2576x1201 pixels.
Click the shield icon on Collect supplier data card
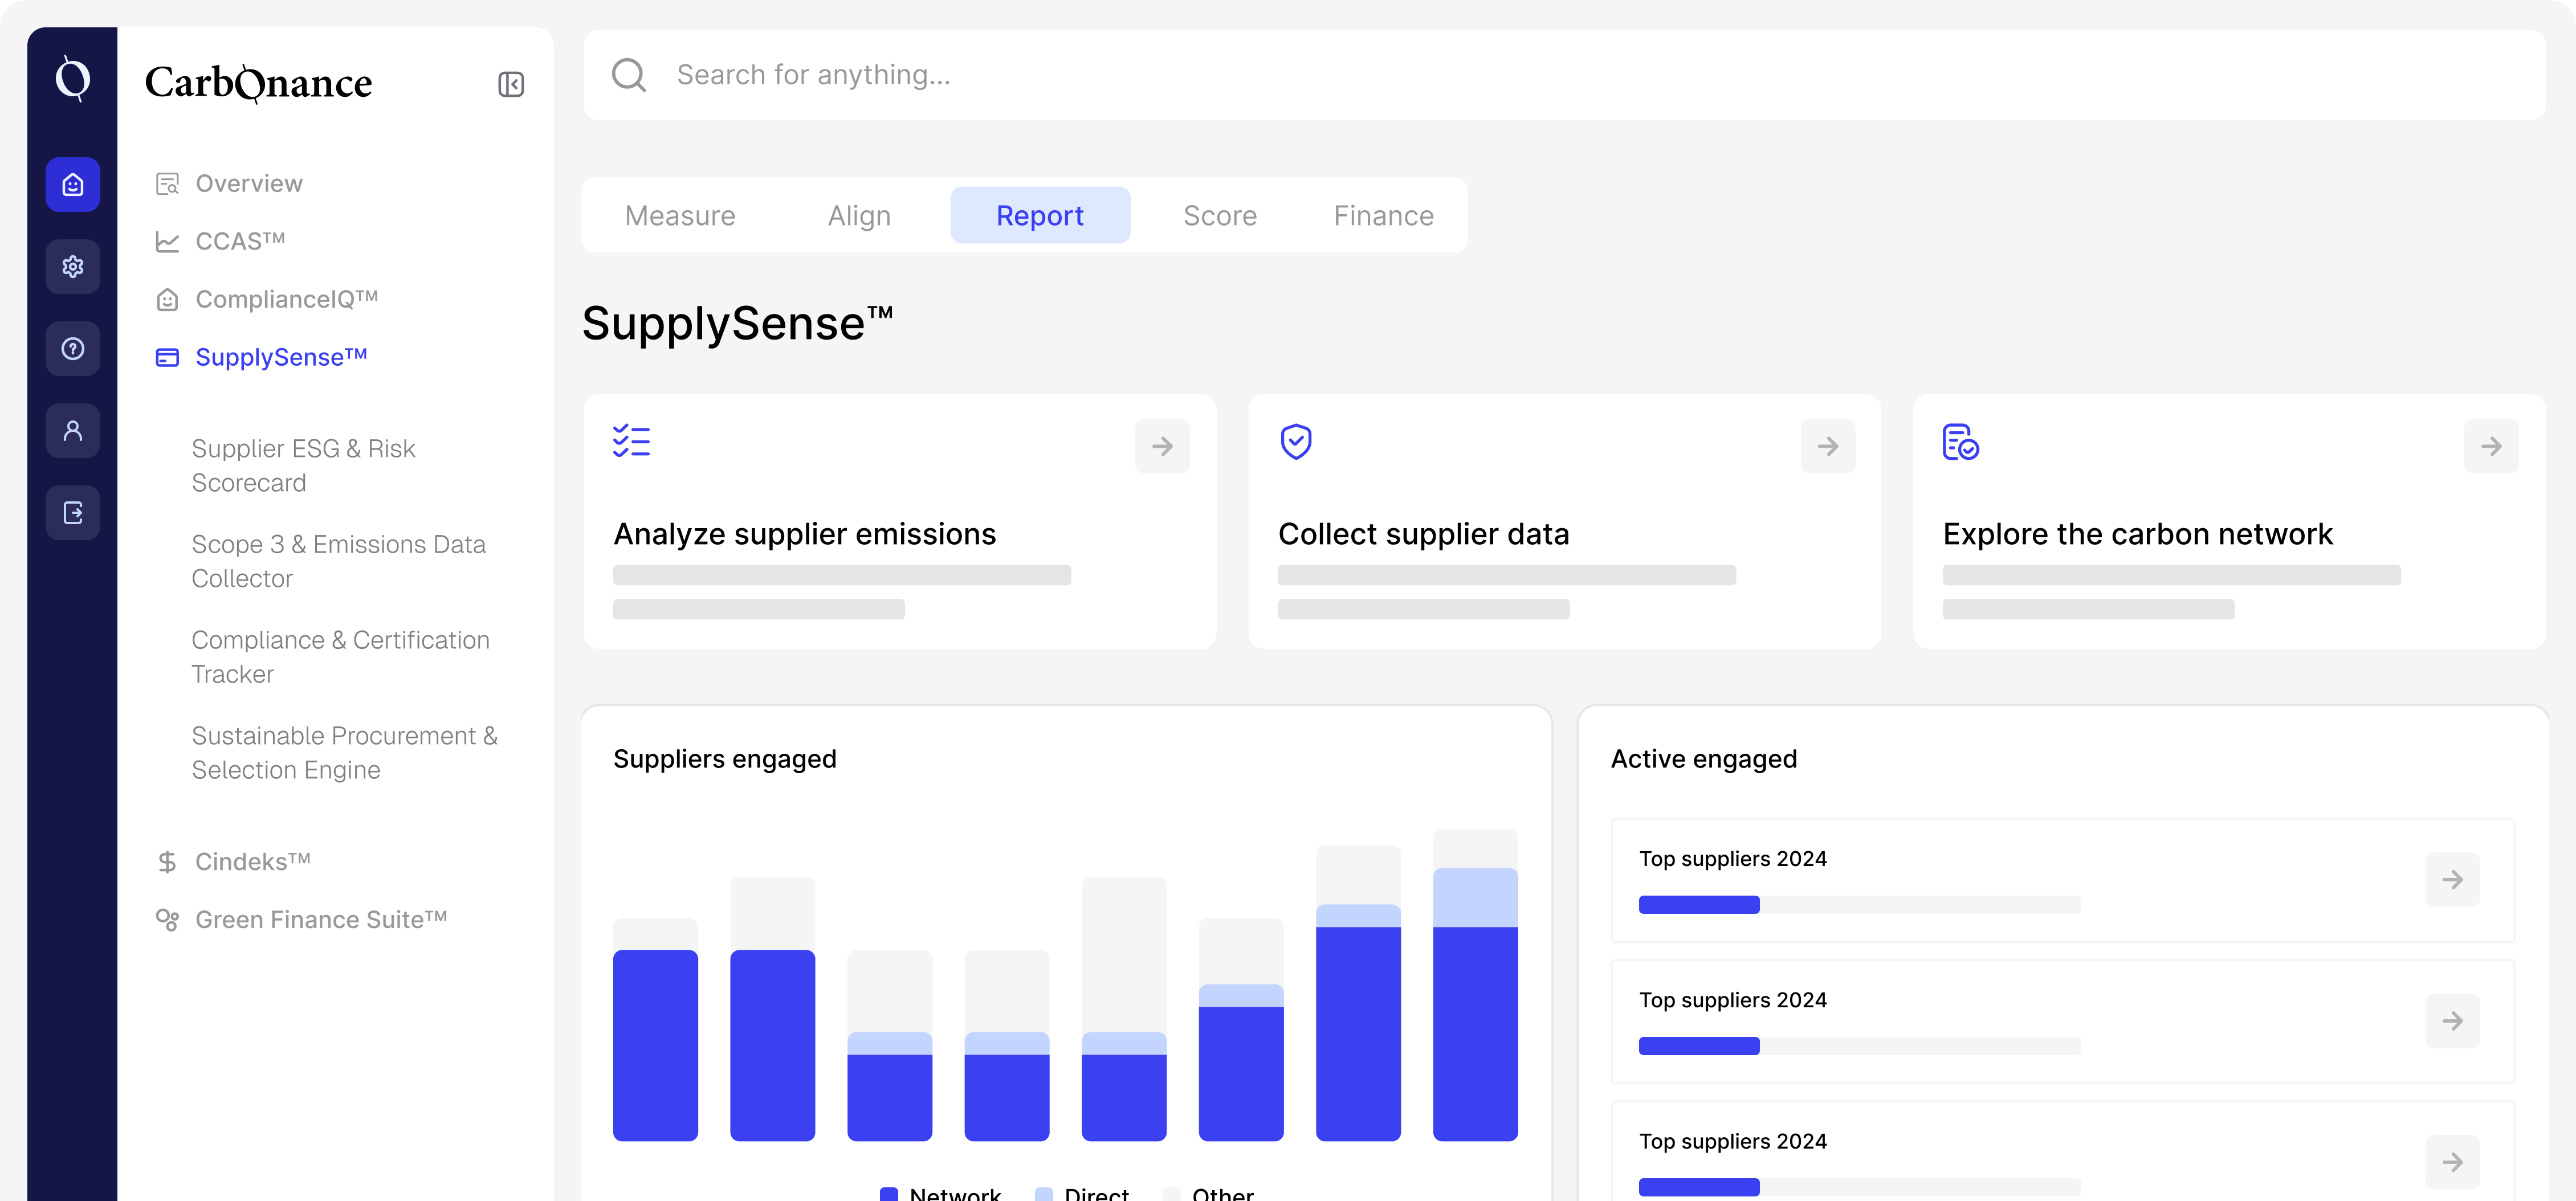[x=1297, y=441]
